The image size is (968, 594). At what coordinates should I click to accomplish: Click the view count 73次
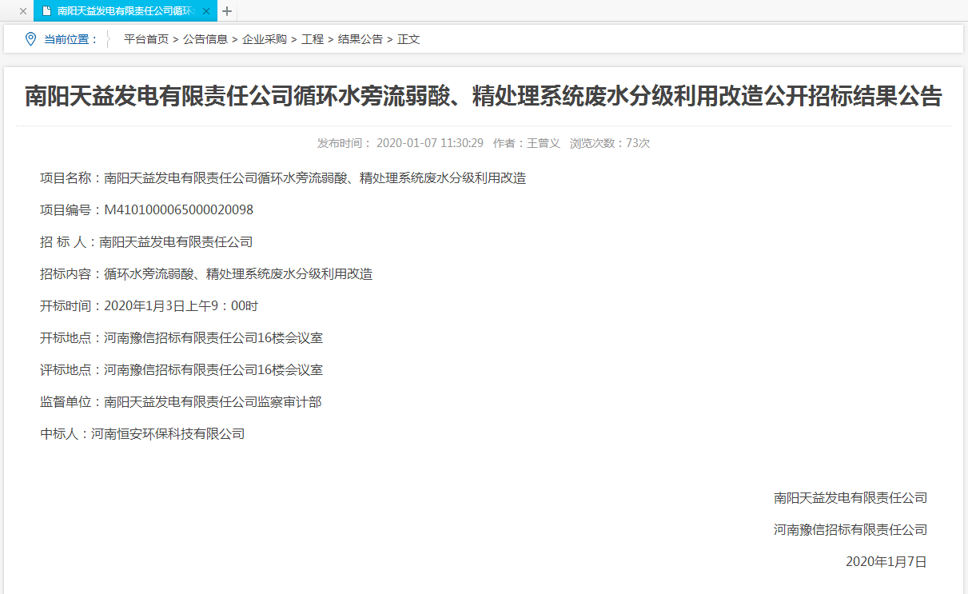click(x=638, y=143)
